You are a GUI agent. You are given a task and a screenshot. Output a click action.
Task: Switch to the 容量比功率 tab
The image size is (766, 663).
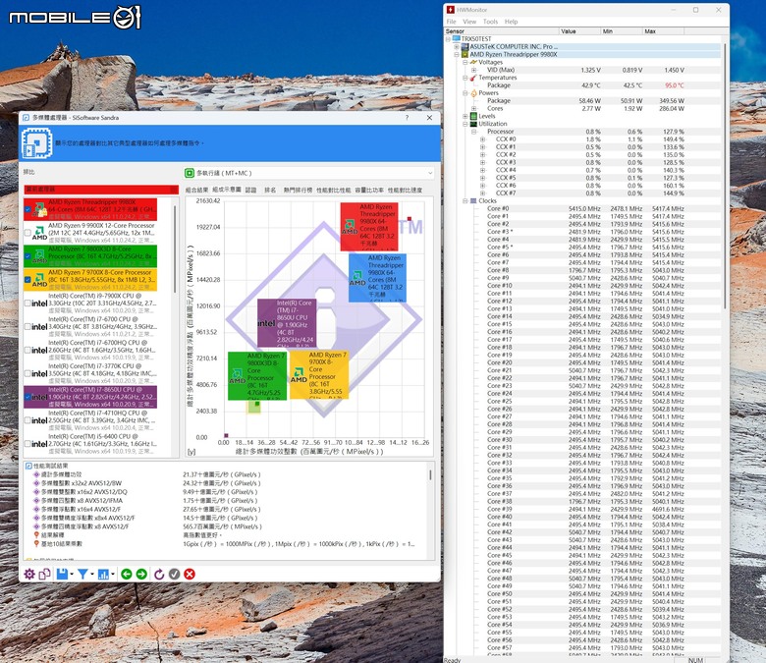pyautogui.click(x=369, y=190)
